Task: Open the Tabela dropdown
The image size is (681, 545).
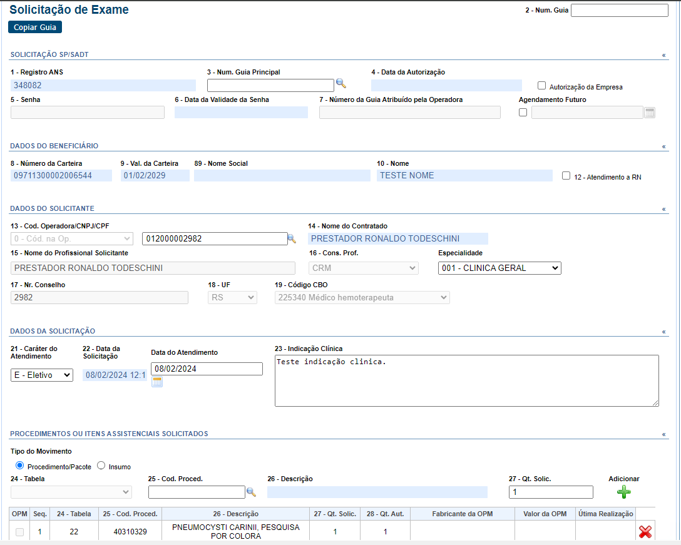Action: [71, 492]
